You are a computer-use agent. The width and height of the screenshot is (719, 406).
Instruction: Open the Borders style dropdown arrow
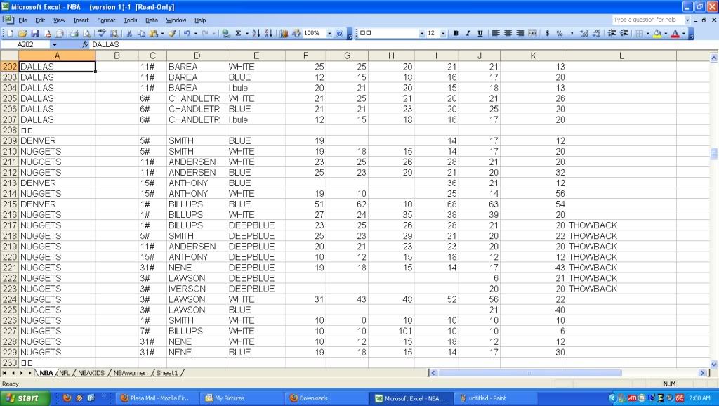(x=647, y=33)
